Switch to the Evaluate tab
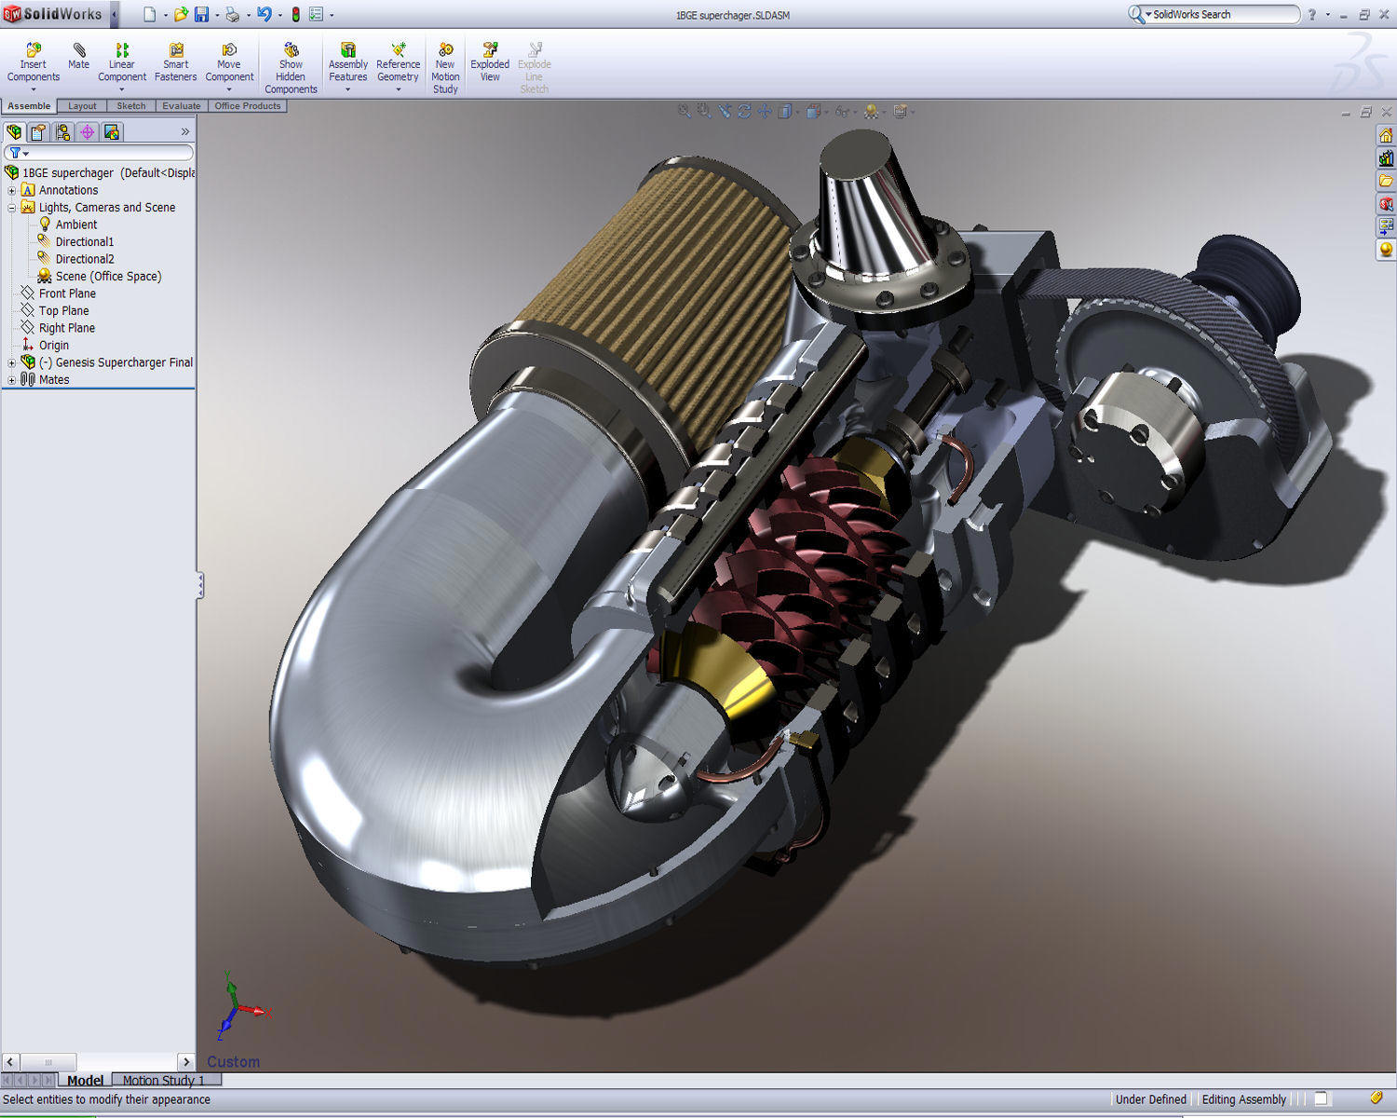1397x1118 pixels. 181,106
